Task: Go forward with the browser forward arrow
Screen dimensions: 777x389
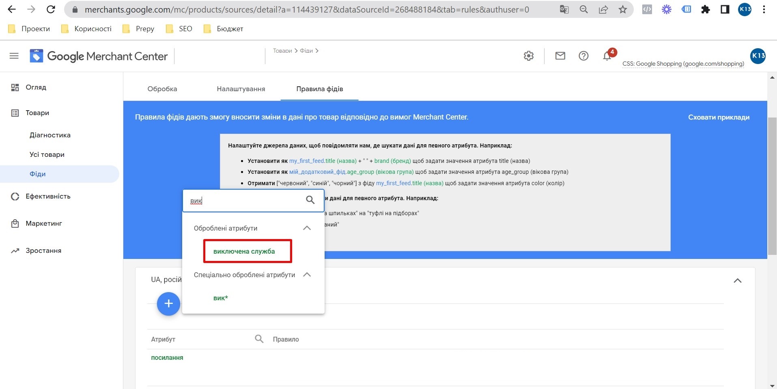Action: click(x=31, y=9)
